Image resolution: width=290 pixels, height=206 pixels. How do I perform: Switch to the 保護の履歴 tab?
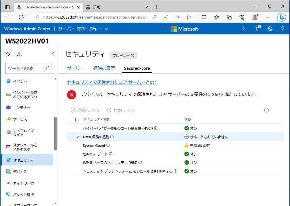tap(104, 68)
